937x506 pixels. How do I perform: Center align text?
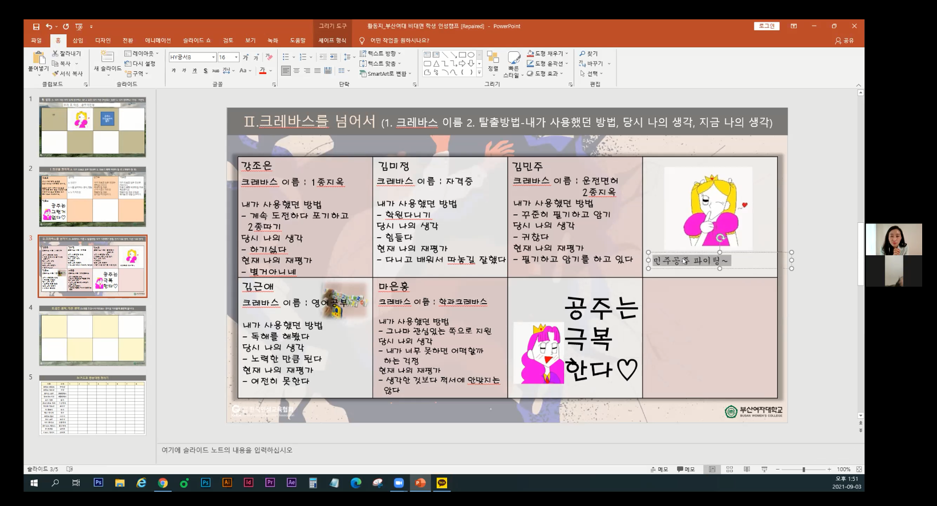click(297, 71)
